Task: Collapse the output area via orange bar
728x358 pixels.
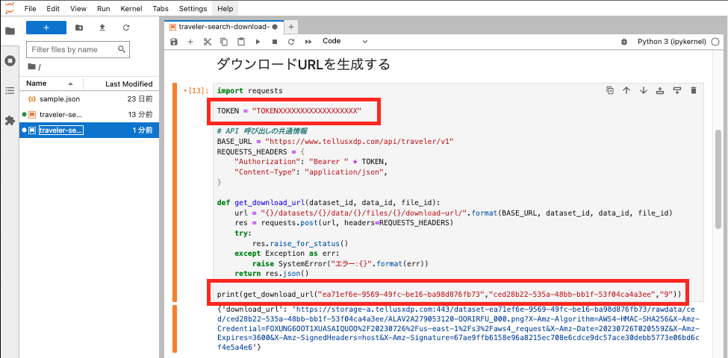Action: pos(175,329)
